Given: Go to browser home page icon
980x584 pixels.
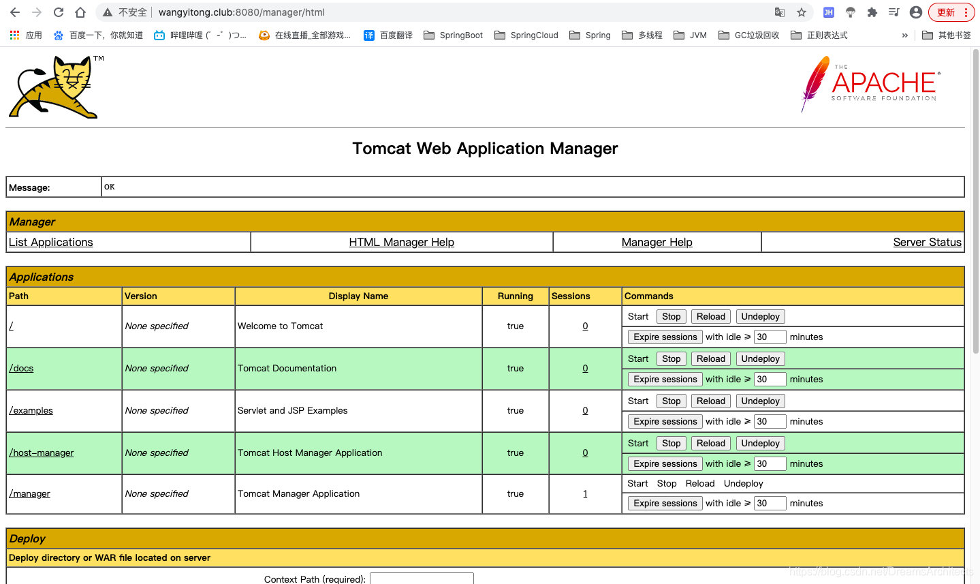Looking at the screenshot, I should (80, 12).
